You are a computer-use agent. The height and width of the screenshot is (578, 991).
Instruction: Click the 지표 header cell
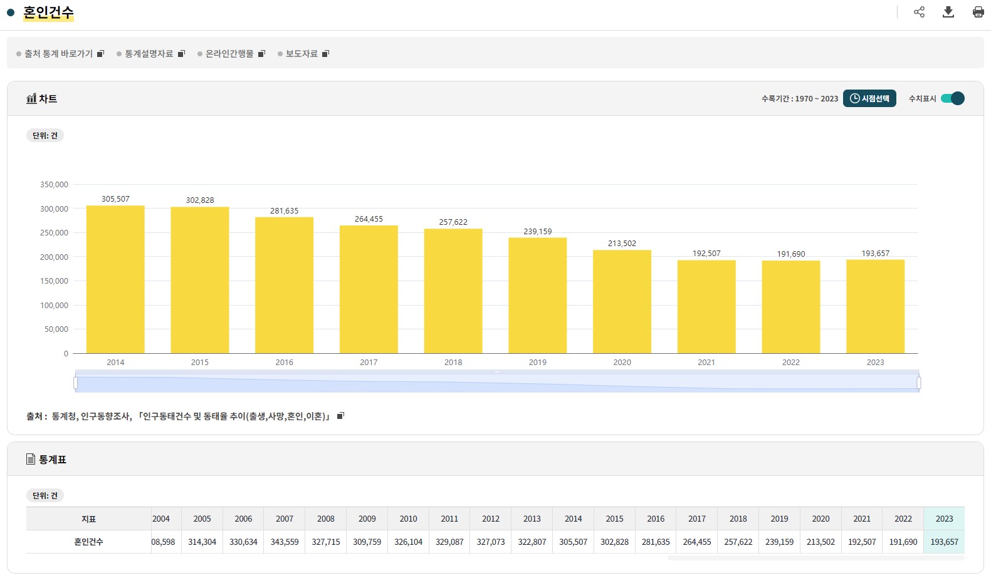(88, 519)
